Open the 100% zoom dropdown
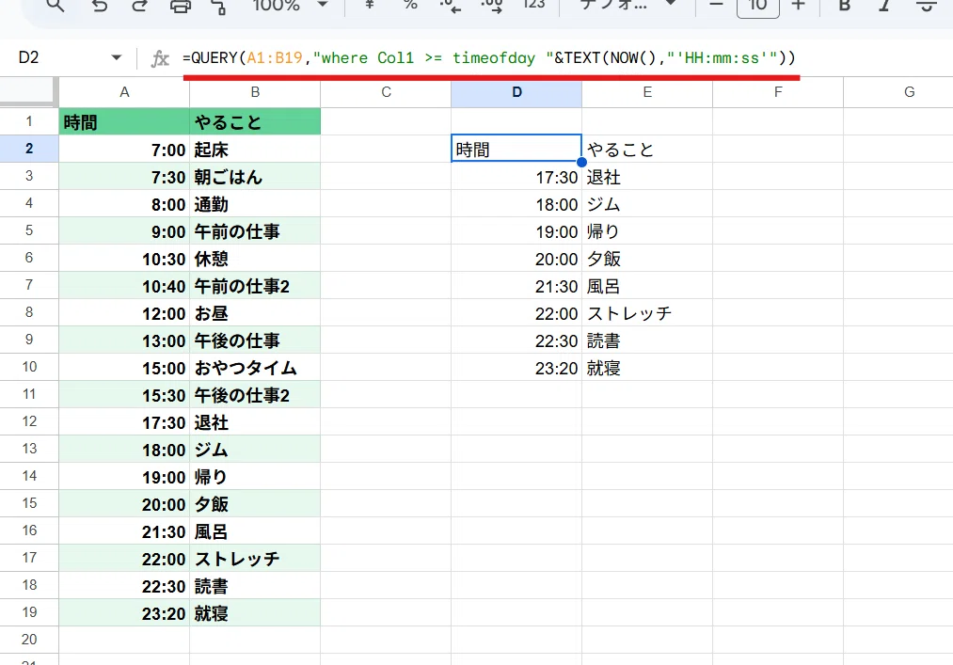 (x=291, y=5)
